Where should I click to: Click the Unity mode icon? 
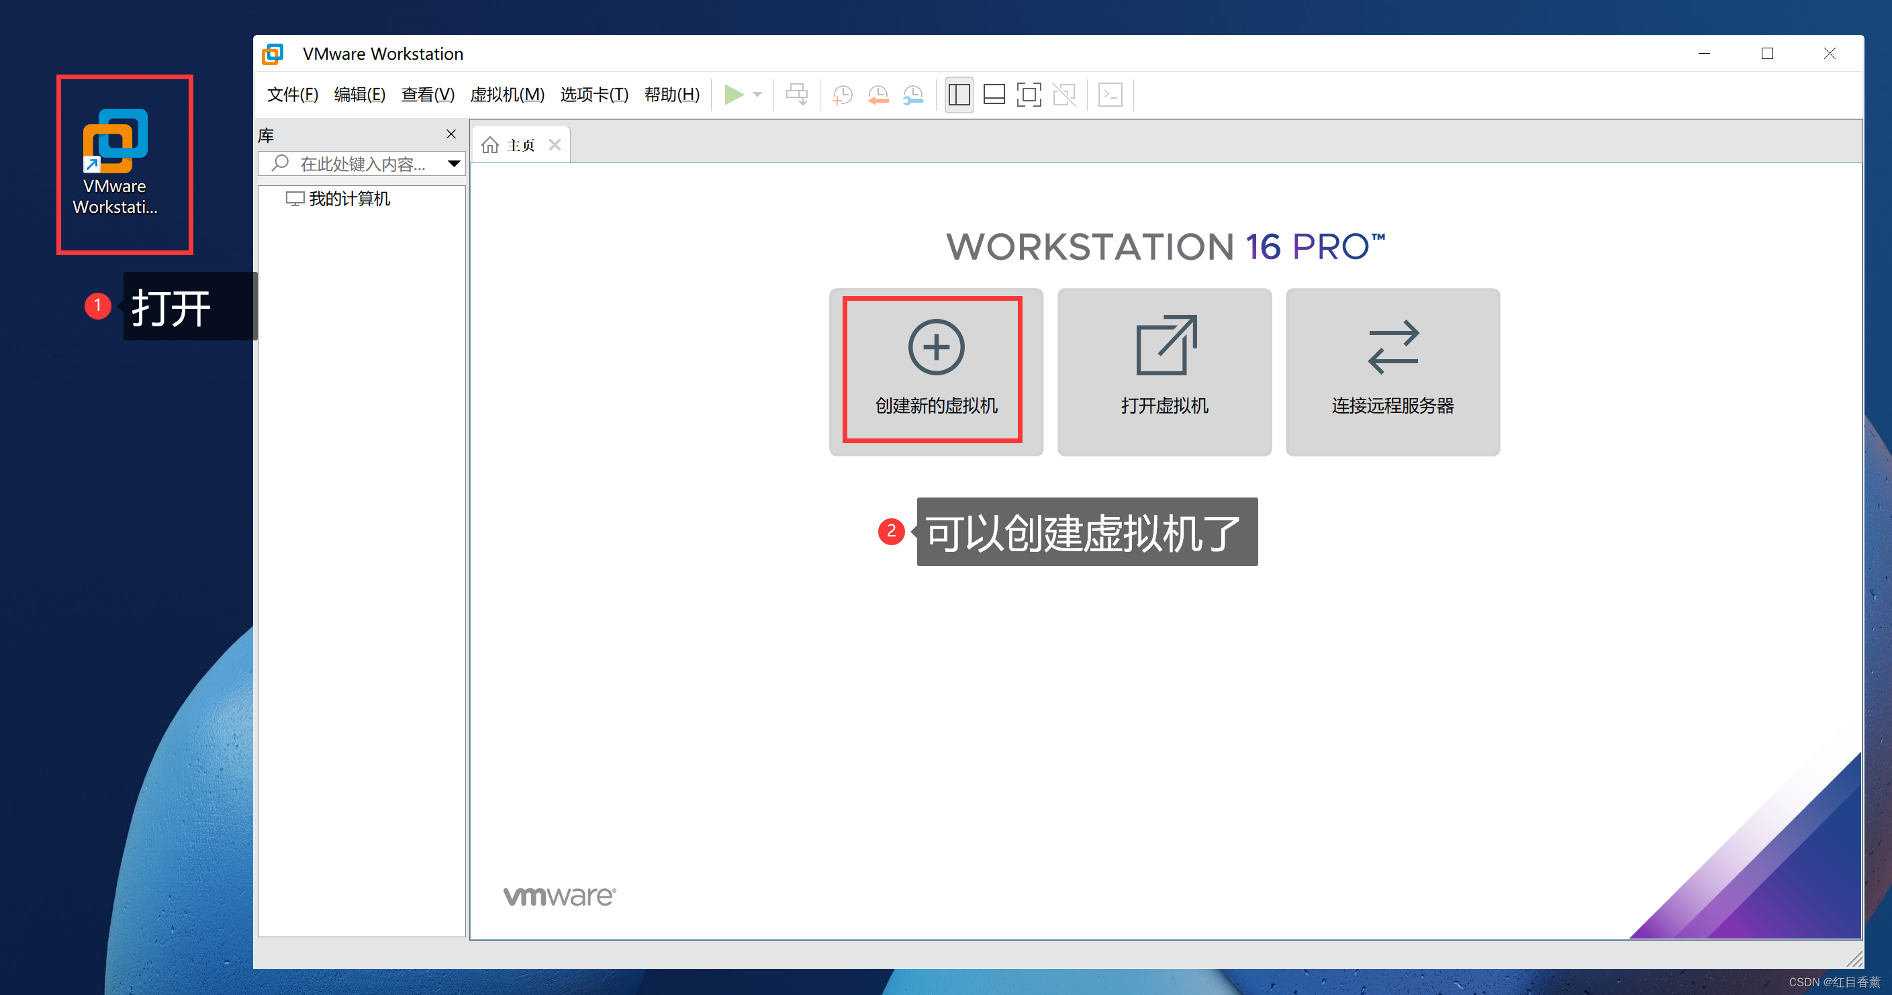pos(1064,94)
